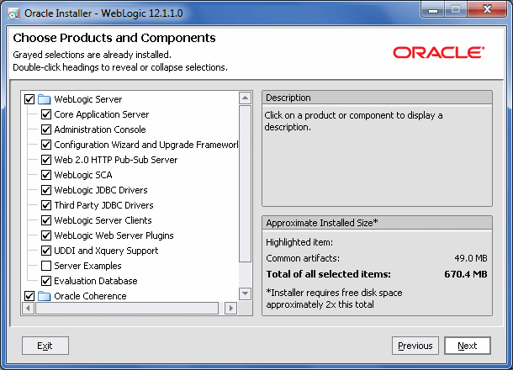Go back with the Previous button

click(415, 346)
